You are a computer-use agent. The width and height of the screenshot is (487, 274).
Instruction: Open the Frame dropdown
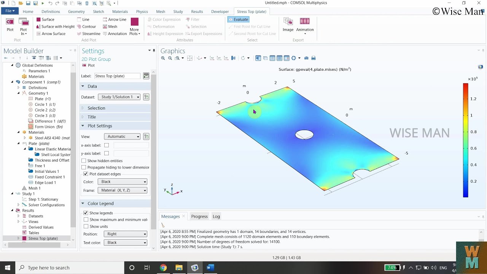tap(123, 190)
